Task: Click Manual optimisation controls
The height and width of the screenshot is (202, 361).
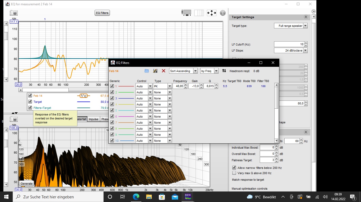Action: (249, 189)
